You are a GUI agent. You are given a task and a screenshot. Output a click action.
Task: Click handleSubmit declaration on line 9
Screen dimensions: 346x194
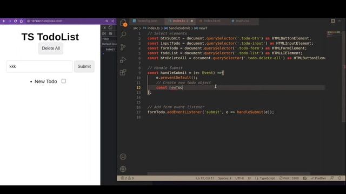(x=174, y=73)
